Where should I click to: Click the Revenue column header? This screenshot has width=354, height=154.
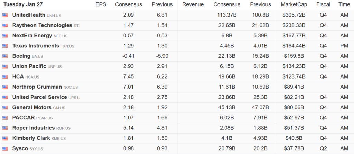point(193,4)
